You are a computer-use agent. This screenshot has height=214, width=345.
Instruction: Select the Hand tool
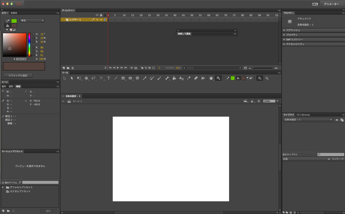coord(211,78)
